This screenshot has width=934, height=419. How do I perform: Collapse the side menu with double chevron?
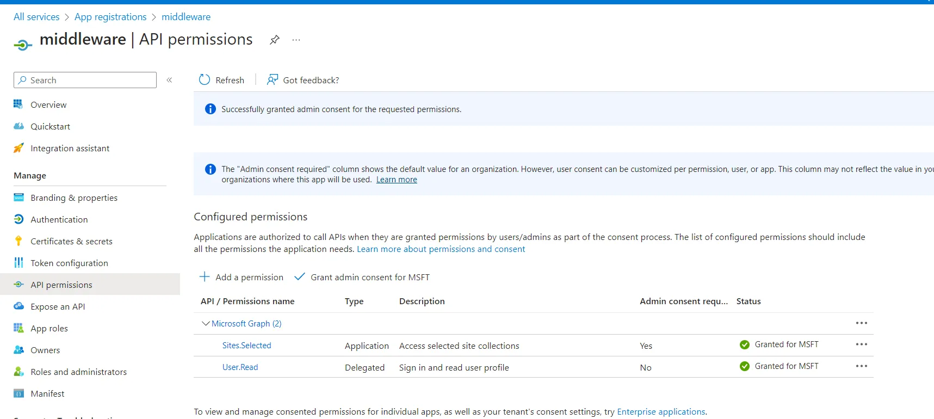point(169,80)
